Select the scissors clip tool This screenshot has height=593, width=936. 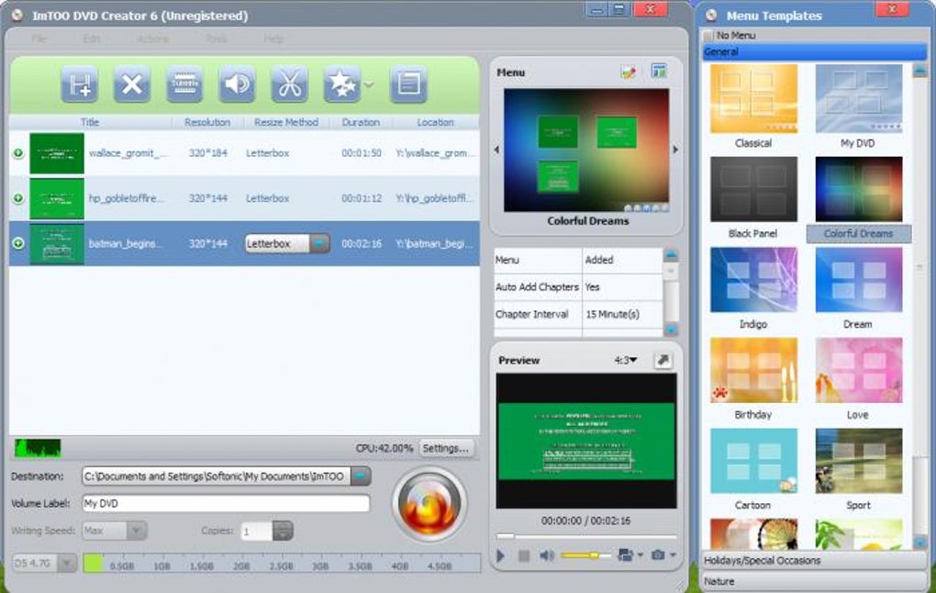[x=289, y=84]
